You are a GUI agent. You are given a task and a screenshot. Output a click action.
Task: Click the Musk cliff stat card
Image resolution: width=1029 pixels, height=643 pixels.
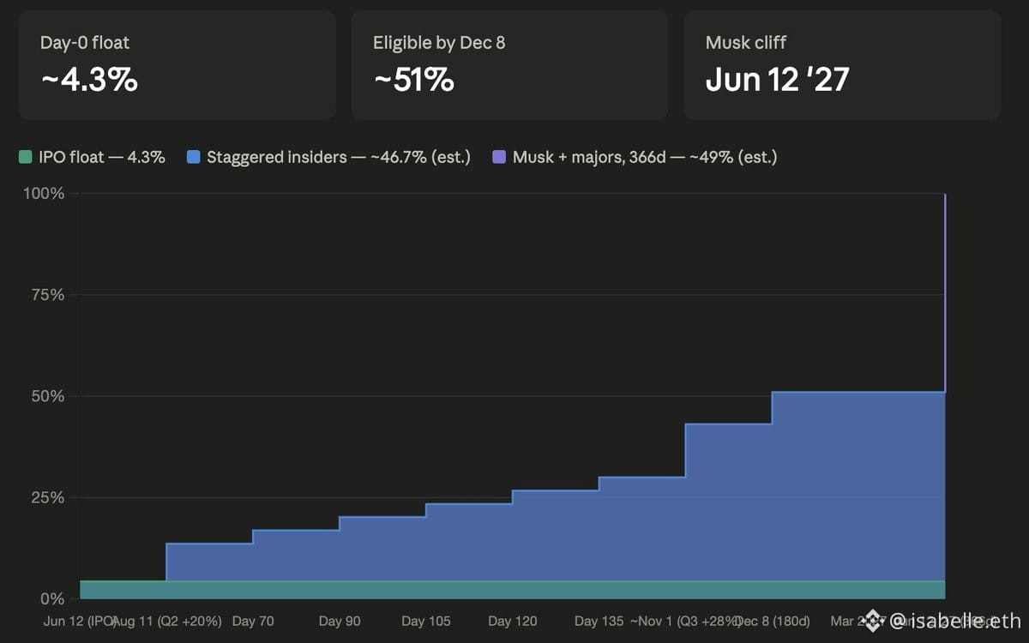[842, 65]
